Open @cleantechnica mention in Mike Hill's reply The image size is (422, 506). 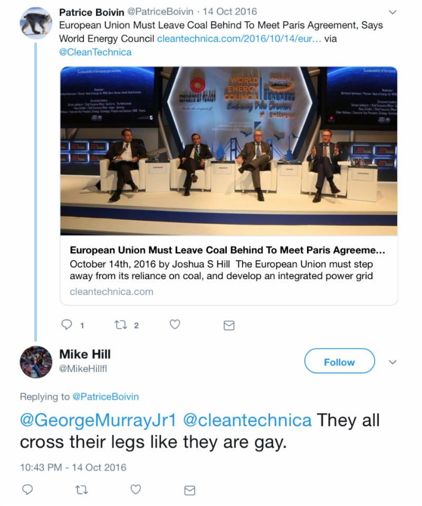[247, 420]
